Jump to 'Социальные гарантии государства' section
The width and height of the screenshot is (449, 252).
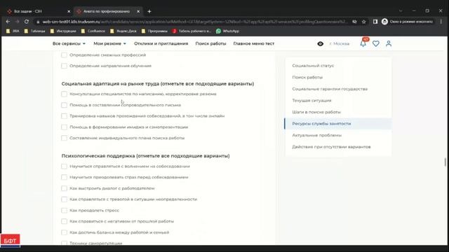pos(330,89)
